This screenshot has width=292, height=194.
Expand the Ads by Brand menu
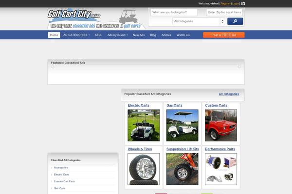117,35
